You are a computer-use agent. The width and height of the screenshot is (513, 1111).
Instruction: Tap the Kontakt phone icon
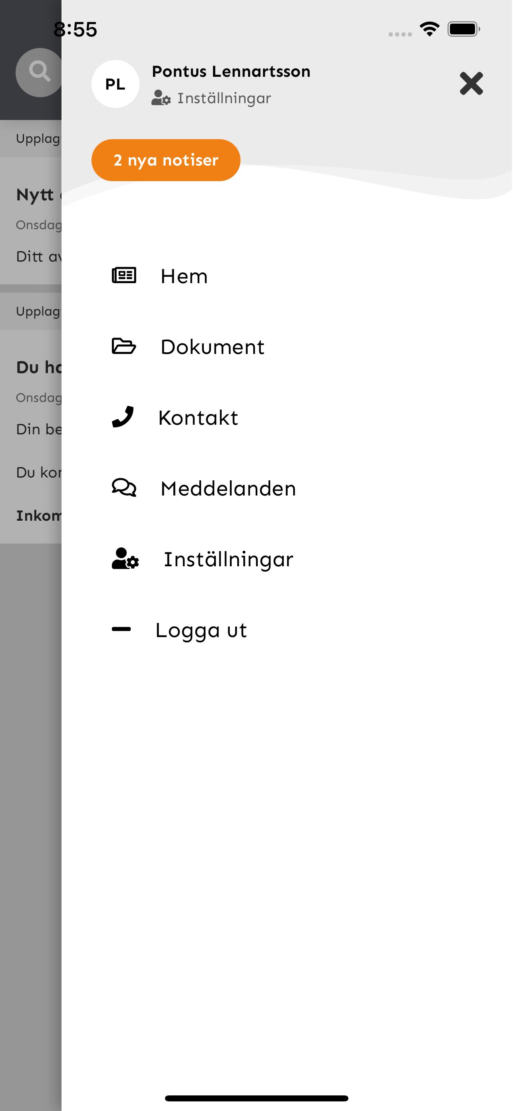tap(123, 417)
